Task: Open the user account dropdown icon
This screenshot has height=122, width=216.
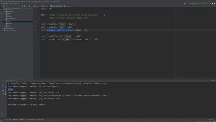Action: tap(185, 4)
